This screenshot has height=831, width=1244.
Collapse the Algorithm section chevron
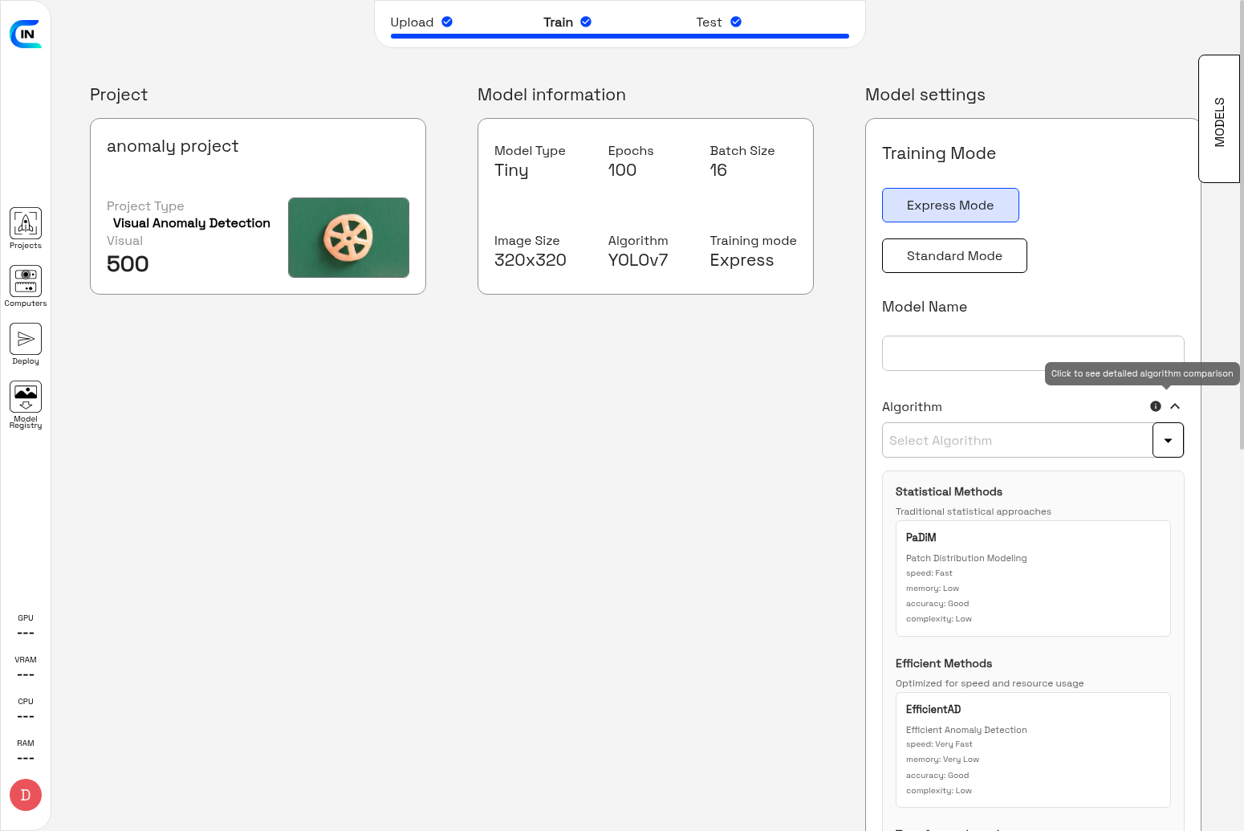click(1175, 406)
